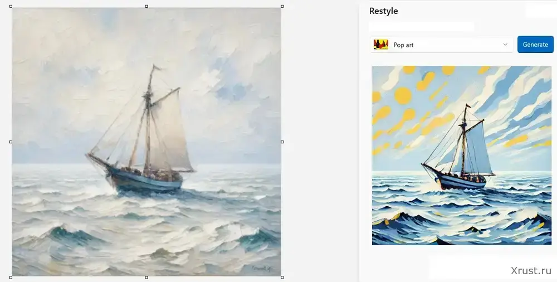The image size is (557, 282).
Task: Click the Pop art style thumbnail icon
Action: (381, 45)
